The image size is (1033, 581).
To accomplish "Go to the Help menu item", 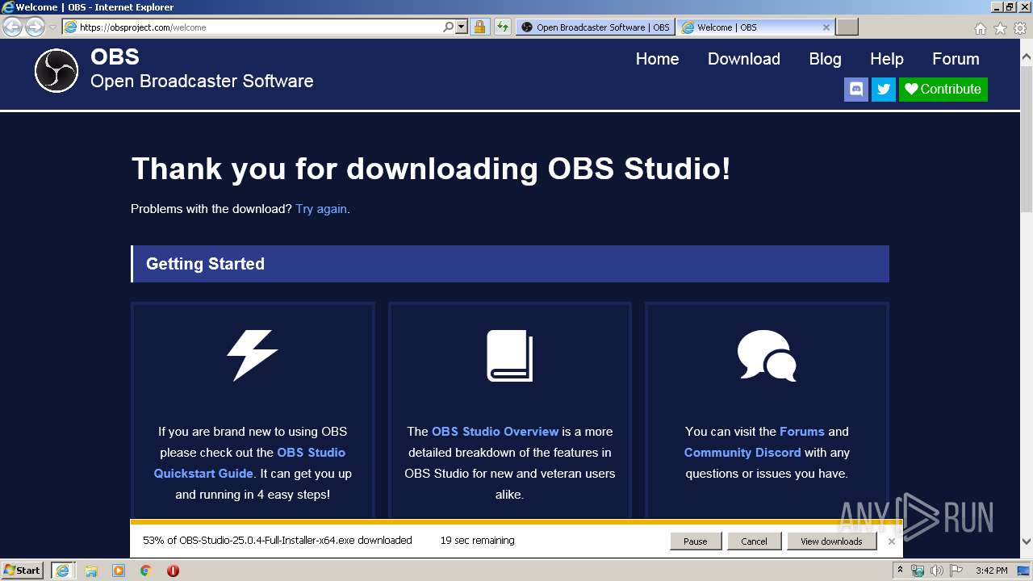I will click(x=887, y=59).
